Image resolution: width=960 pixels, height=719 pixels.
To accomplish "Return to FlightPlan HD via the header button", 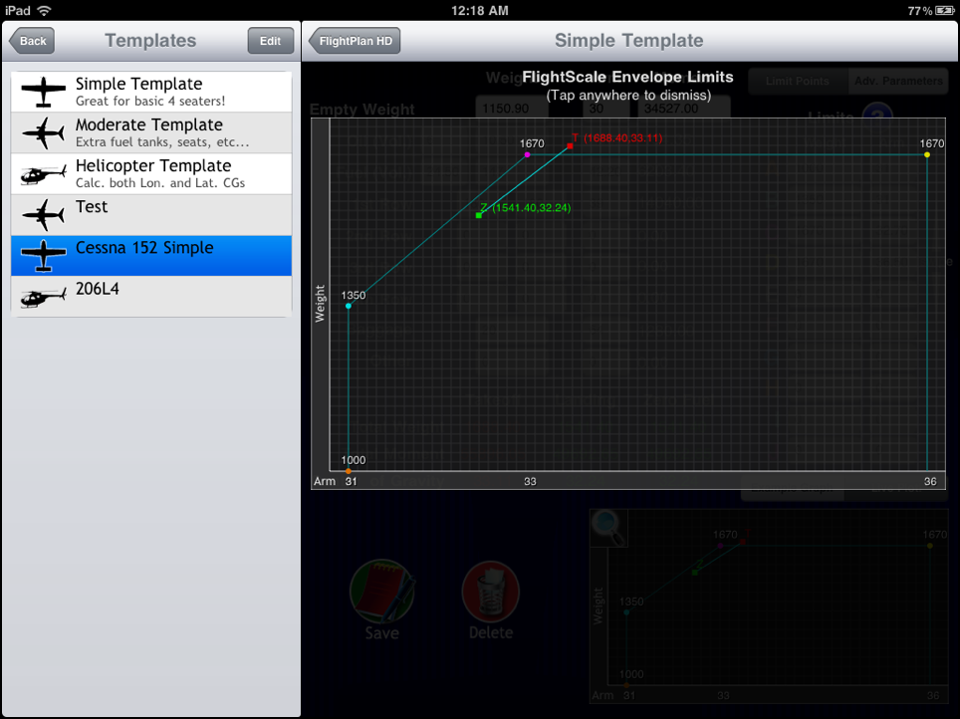I will (355, 41).
